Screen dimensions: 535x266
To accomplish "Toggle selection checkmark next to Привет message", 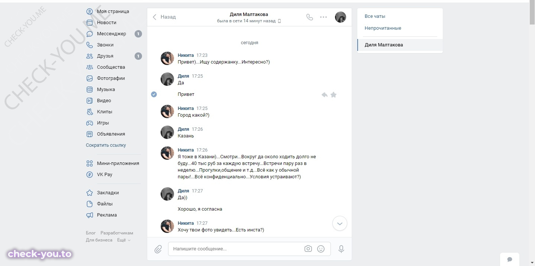I will coord(154,94).
